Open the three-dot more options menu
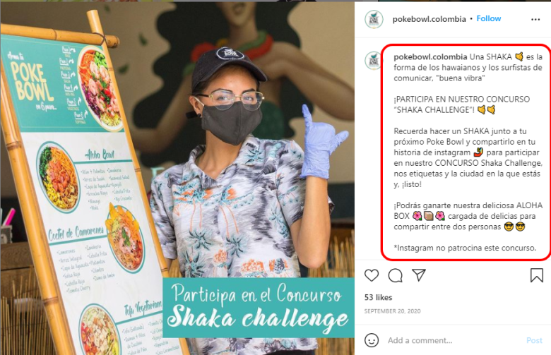This screenshot has height=355, width=551. [x=535, y=19]
